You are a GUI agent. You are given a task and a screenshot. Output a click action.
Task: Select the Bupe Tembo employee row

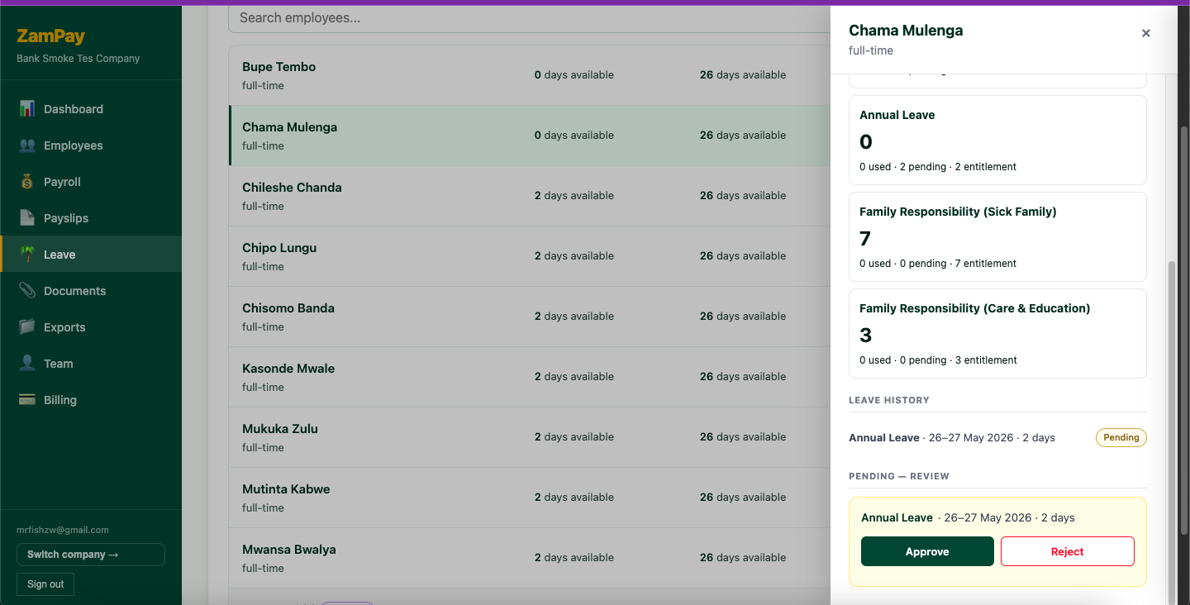530,75
